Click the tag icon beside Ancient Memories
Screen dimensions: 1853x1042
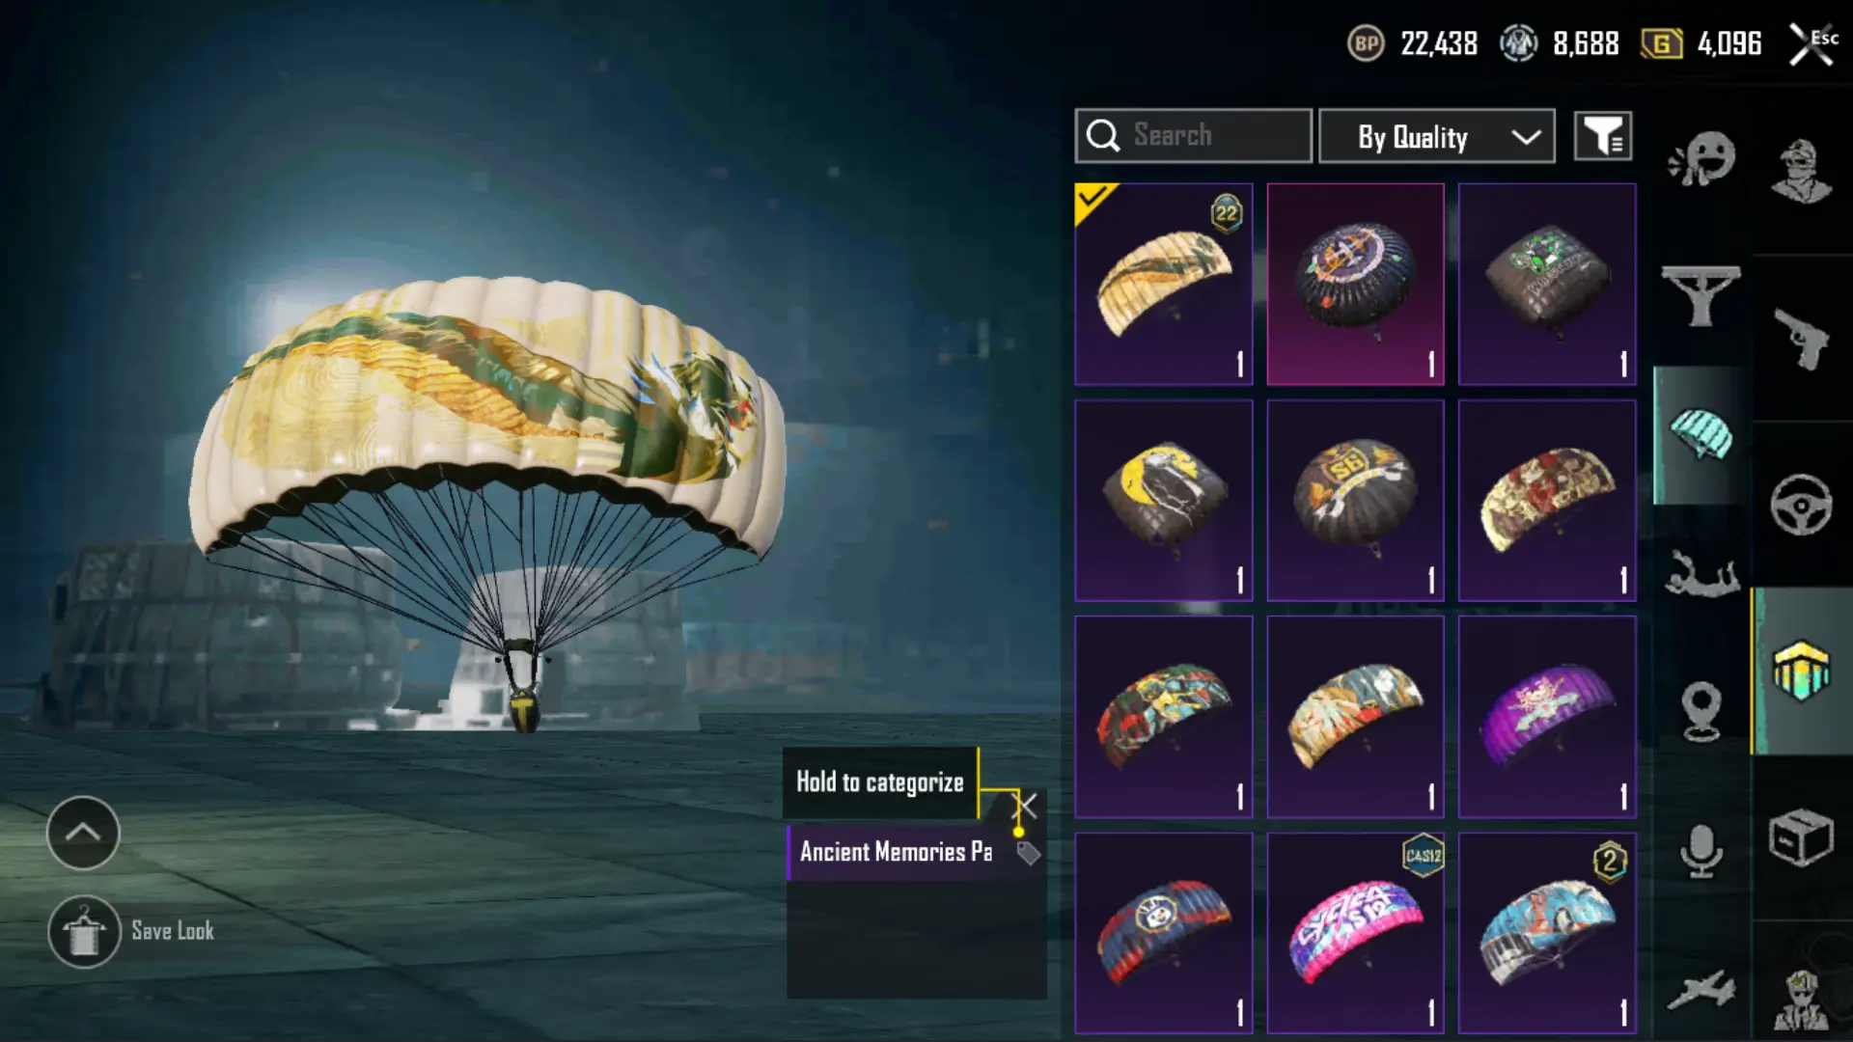click(1028, 853)
